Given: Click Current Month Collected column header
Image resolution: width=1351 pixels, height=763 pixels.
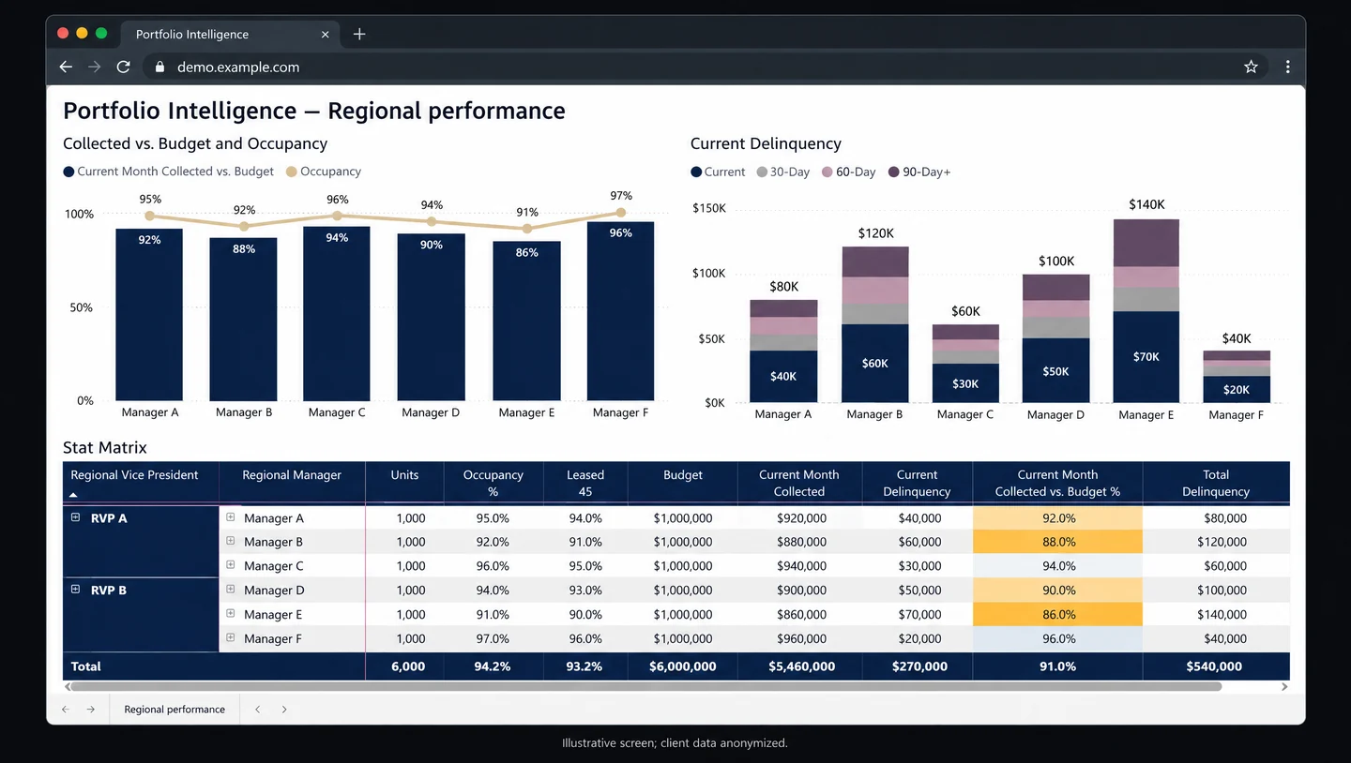Looking at the screenshot, I should click(x=799, y=483).
